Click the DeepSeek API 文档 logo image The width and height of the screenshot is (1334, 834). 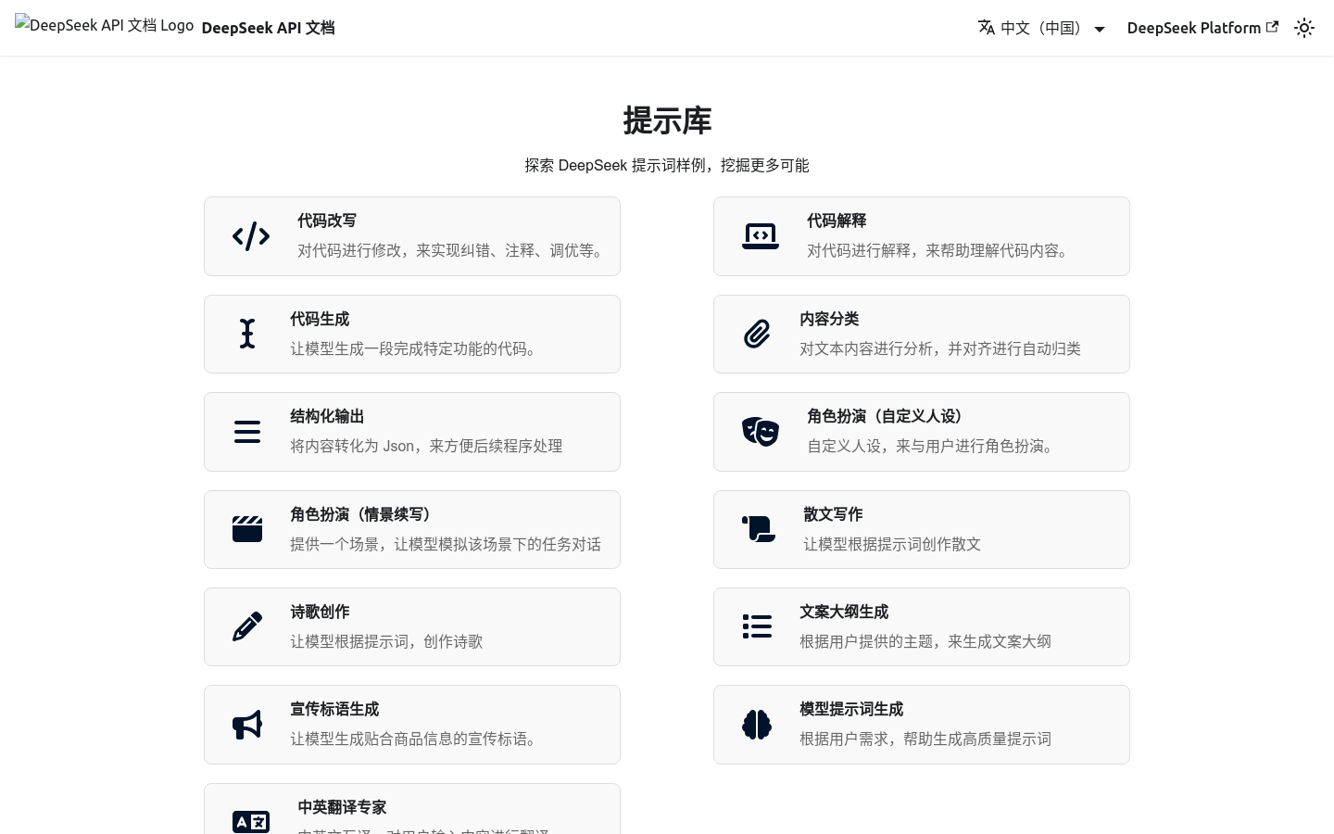[104, 26]
